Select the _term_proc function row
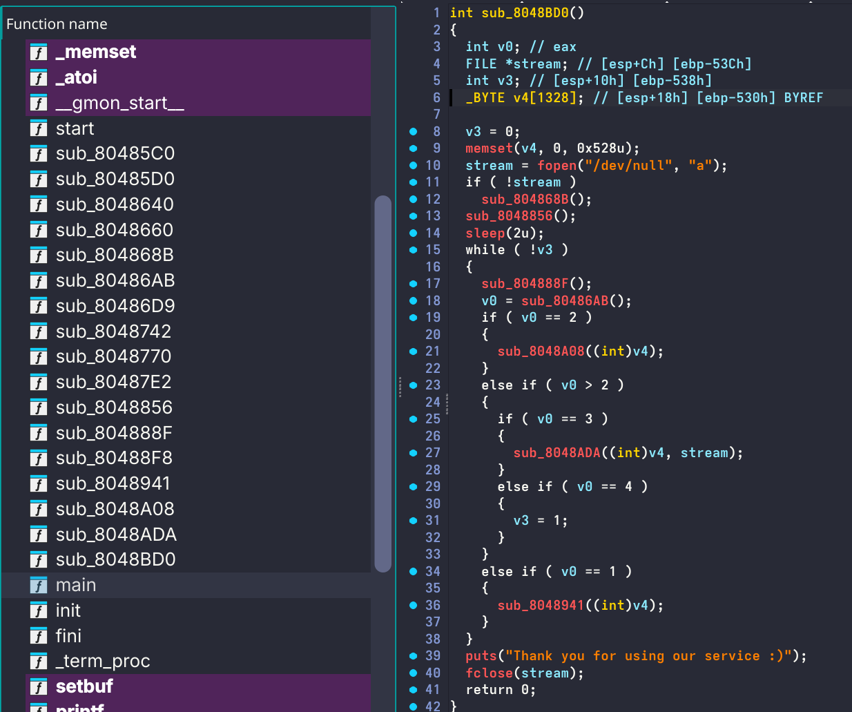Screen dimensions: 852x712 pyautogui.click(x=186, y=661)
